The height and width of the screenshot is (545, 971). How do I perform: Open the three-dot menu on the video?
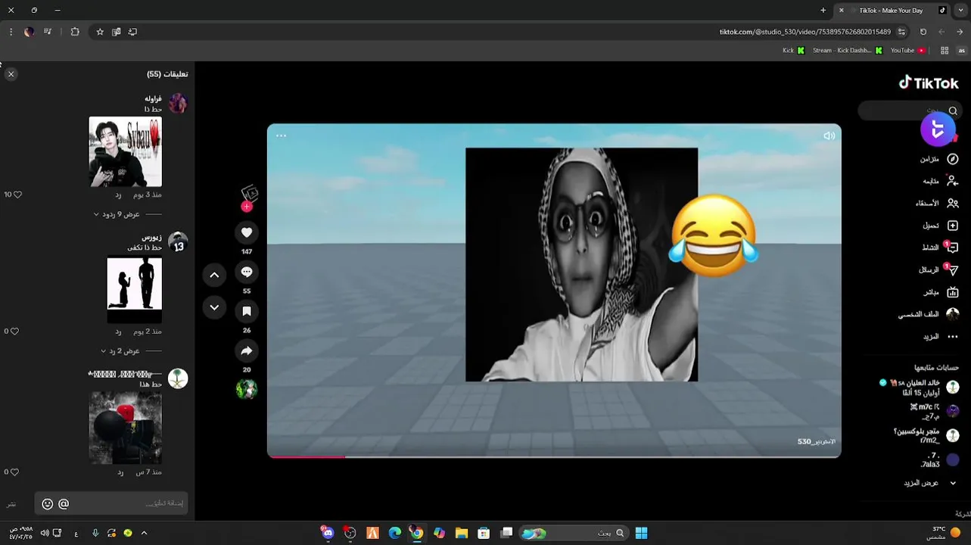pos(282,135)
